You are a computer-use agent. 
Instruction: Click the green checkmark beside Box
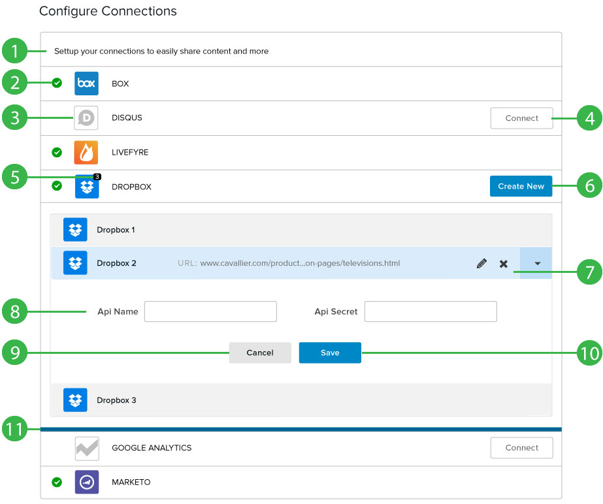click(x=57, y=83)
